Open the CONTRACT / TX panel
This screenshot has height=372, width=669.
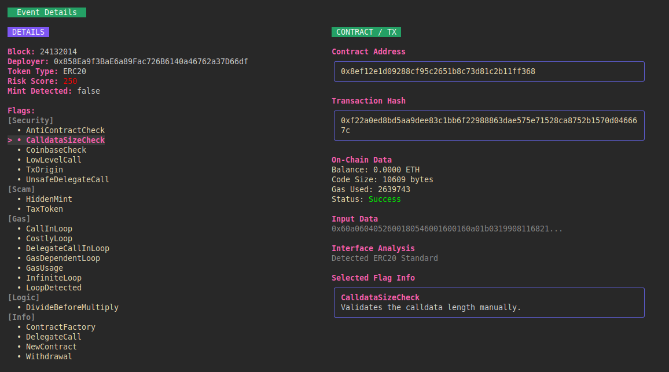pyautogui.click(x=366, y=32)
